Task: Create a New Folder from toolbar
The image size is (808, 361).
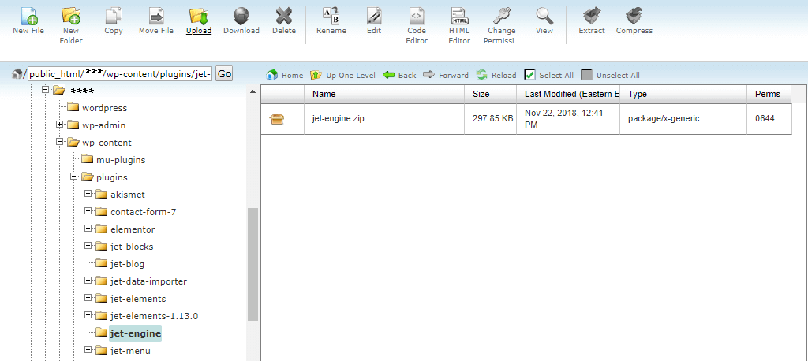Action: 71,16
